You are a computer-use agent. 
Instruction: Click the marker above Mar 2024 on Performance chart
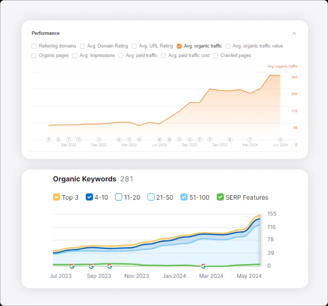[250, 140]
